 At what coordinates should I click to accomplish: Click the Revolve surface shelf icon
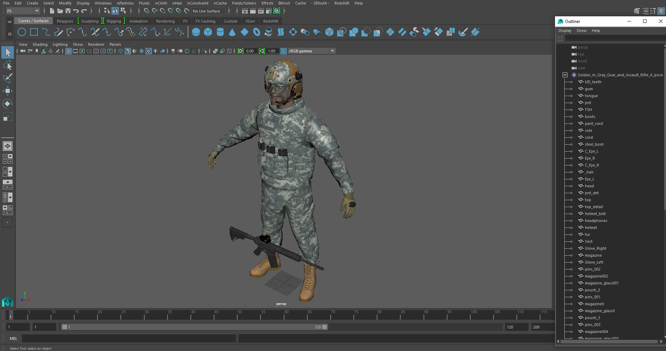(x=268, y=32)
